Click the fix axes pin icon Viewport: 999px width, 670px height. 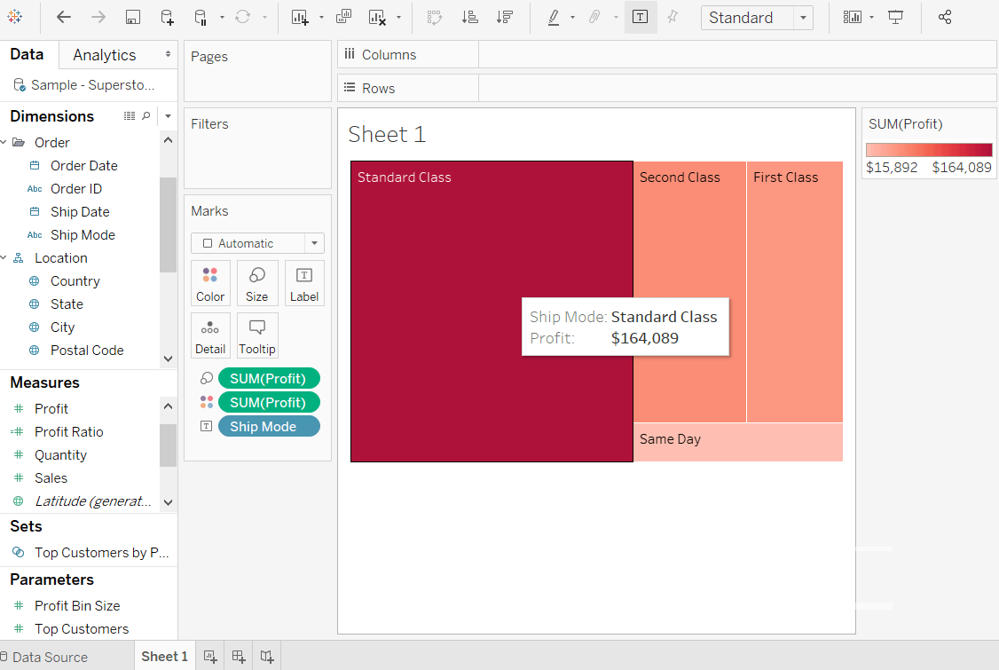[673, 17]
